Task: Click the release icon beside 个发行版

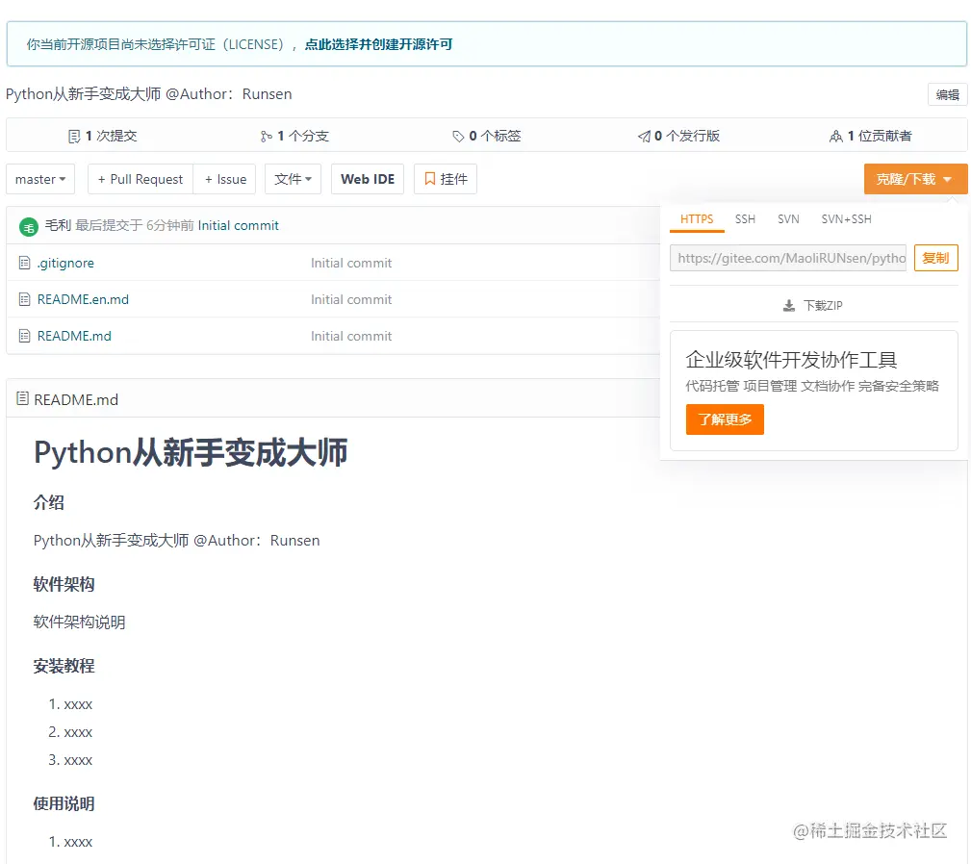Action: pos(644,137)
